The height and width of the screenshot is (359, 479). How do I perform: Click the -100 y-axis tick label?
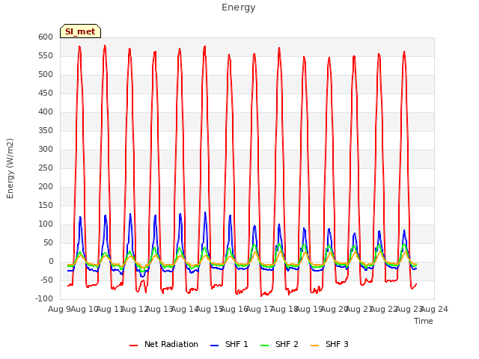[44, 299]
